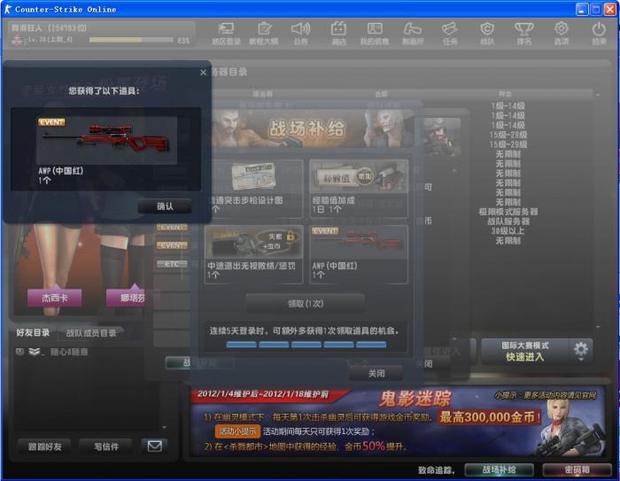
Task: Click the 跟踪好友 follow friend button
Action: point(44,446)
